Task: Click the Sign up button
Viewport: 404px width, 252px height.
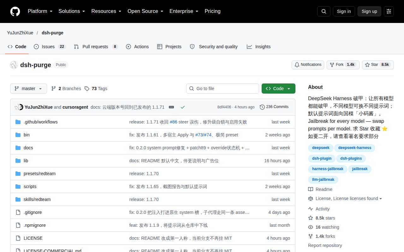Action: [x=369, y=11]
